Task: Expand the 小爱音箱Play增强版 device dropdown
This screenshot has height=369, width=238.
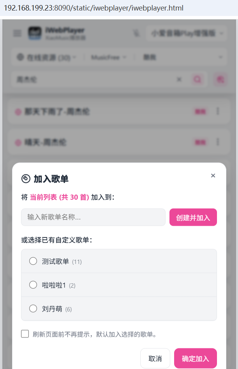Action: coord(186,33)
